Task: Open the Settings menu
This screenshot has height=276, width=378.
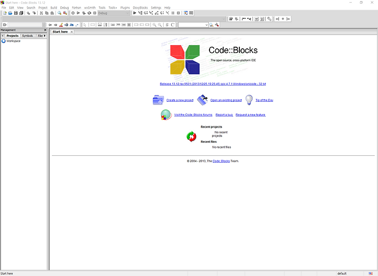Action: click(156, 8)
